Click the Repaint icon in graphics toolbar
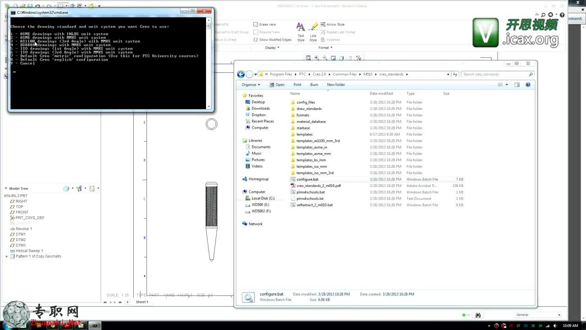Viewport: 586px width, 330px height. [333, 58]
